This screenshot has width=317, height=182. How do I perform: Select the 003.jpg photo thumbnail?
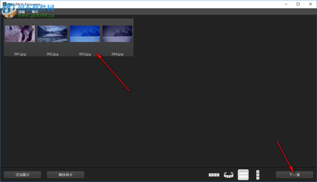(x=85, y=34)
